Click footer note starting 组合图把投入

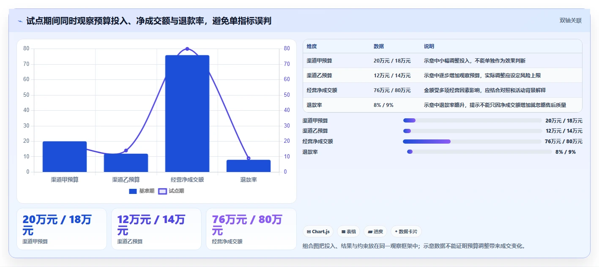point(414,246)
